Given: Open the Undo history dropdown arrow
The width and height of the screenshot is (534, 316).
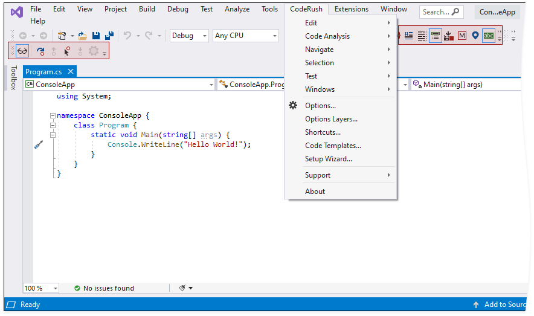Looking at the screenshot, I should tap(138, 36).
